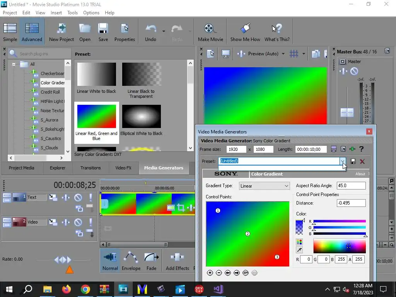This screenshot has width=396, height=297.
Task: Launch the Show Me How tutorials
Action: pyautogui.click(x=245, y=32)
